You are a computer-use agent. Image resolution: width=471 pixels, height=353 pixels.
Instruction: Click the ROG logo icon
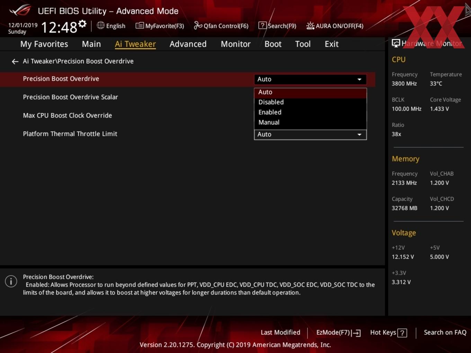20,10
